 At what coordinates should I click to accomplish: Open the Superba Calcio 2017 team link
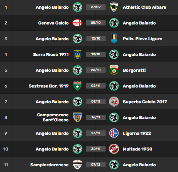pyautogui.click(x=145, y=102)
